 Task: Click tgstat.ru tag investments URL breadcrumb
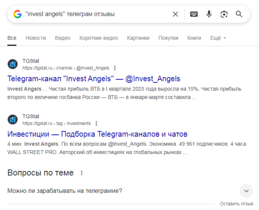57,123
